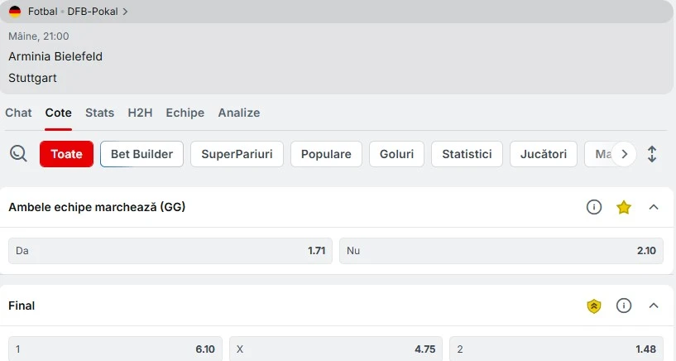
Task: Pick Da odds 1.71
Action: click(170, 251)
